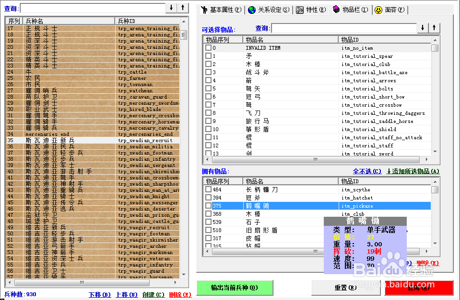Check the box for 长柄镰刀 in owned items
The image size is (460, 300).
pyautogui.click(x=208, y=190)
